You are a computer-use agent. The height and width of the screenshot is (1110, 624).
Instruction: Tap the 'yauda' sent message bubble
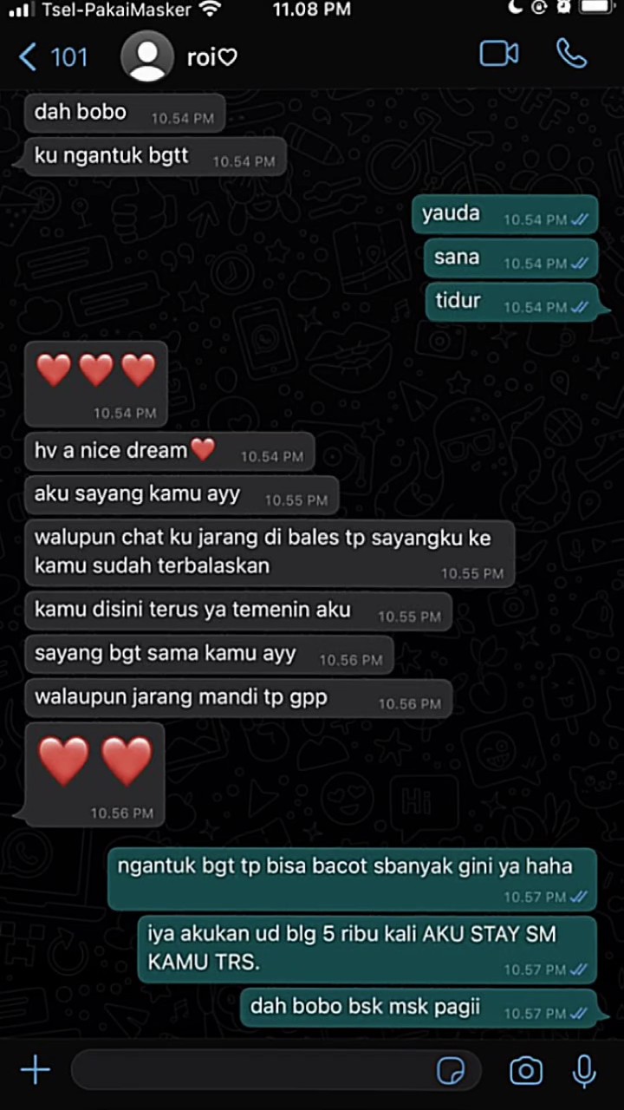[505, 214]
